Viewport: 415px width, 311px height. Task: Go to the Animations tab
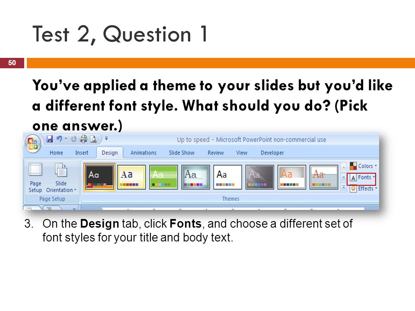pyautogui.click(x=144, y=153)
